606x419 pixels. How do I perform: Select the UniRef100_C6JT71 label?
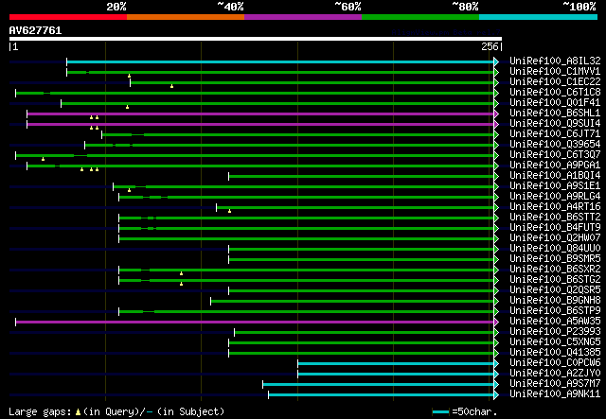point(555,134)
